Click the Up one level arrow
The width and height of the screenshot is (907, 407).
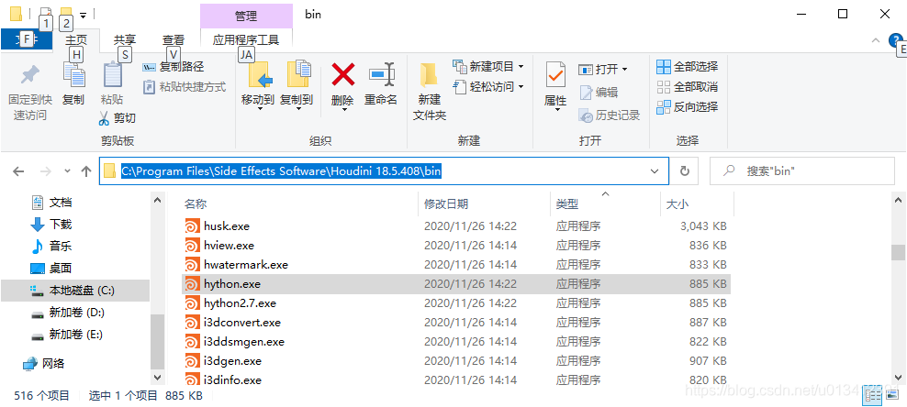87,171
